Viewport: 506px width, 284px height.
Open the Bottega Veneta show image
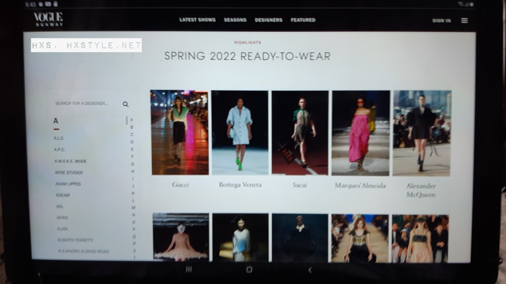click(x=240, y=133)
